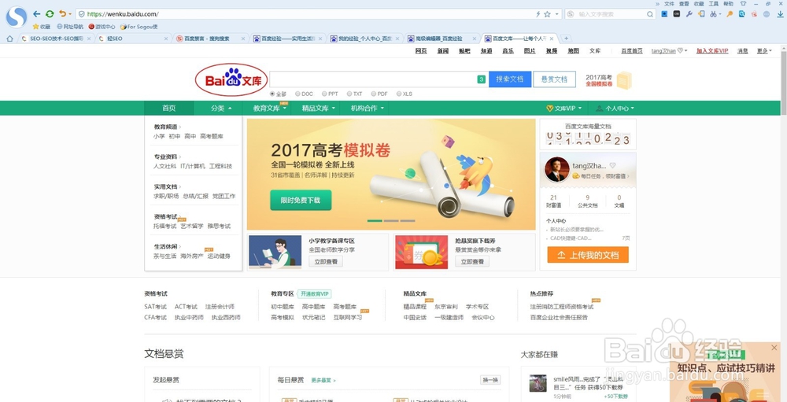This screenshot has width=787, height=402.
Task: Open the 文库VIP dropdown
Action: [563, 108]
